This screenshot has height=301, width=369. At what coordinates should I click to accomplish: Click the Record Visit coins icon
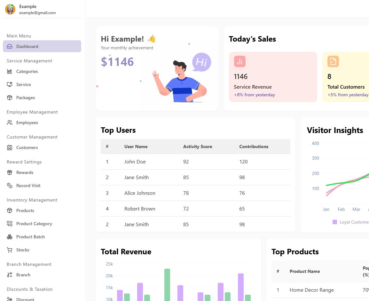click(10, 186)
